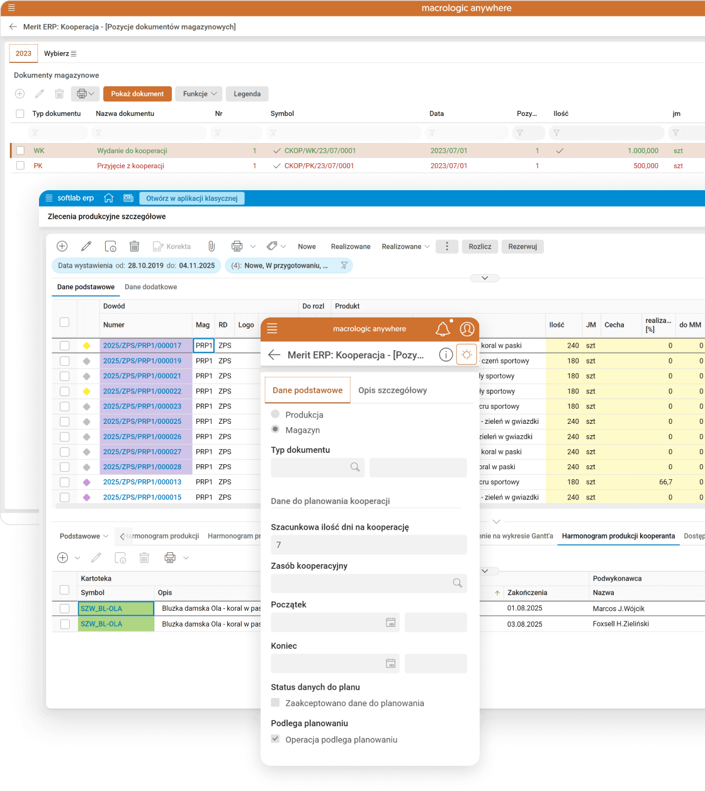Open order link 2025/ZPS/PRP1/000019
705x791 pixels.
[x=142, y=361]
